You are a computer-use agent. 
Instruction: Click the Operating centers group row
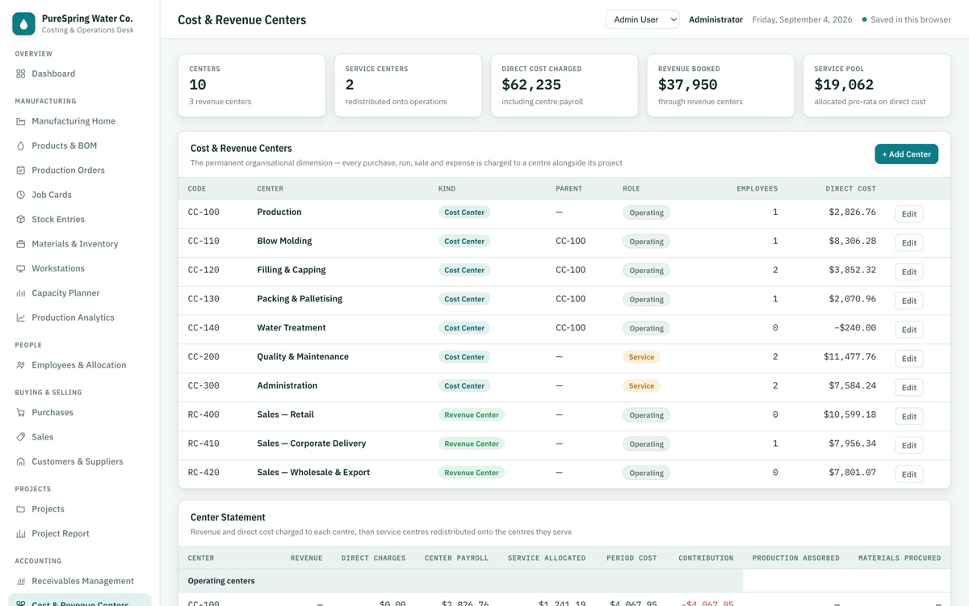pos(460,581)
